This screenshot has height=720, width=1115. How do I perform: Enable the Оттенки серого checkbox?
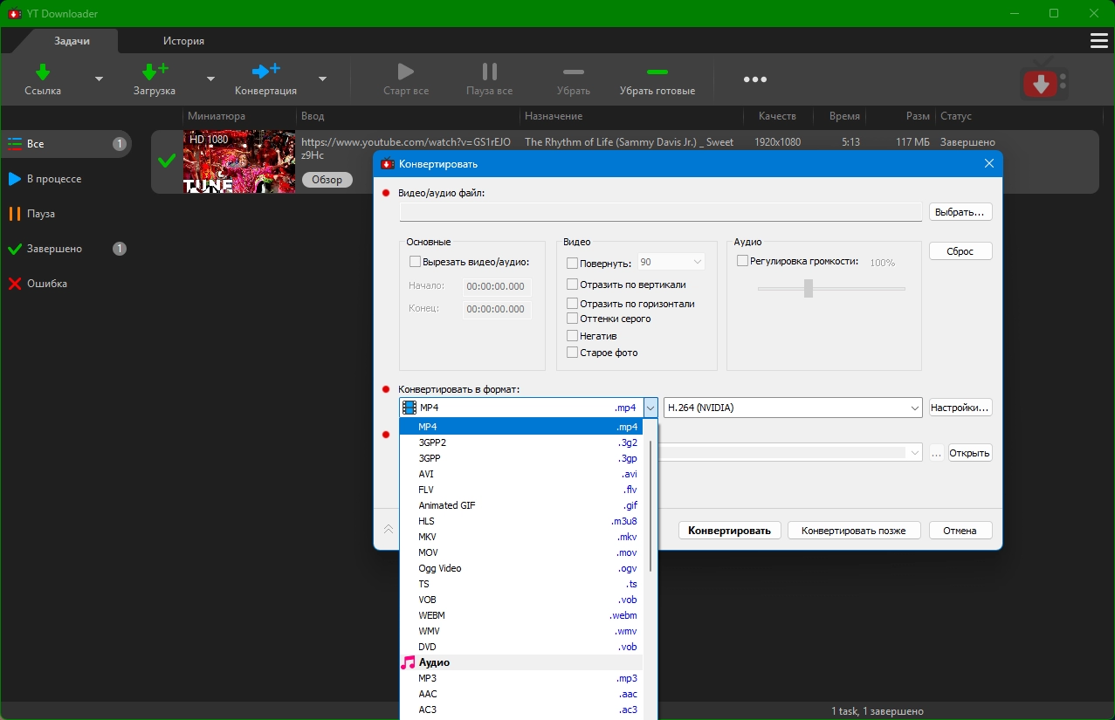(x=573, y=319)
